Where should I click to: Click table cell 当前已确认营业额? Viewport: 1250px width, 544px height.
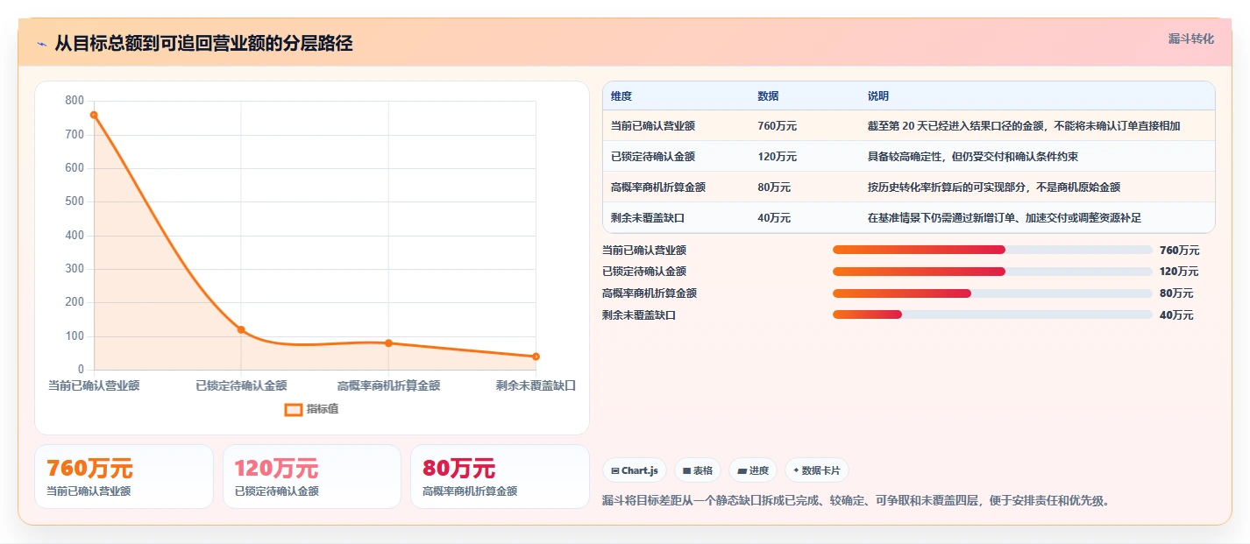click(653, 126)
